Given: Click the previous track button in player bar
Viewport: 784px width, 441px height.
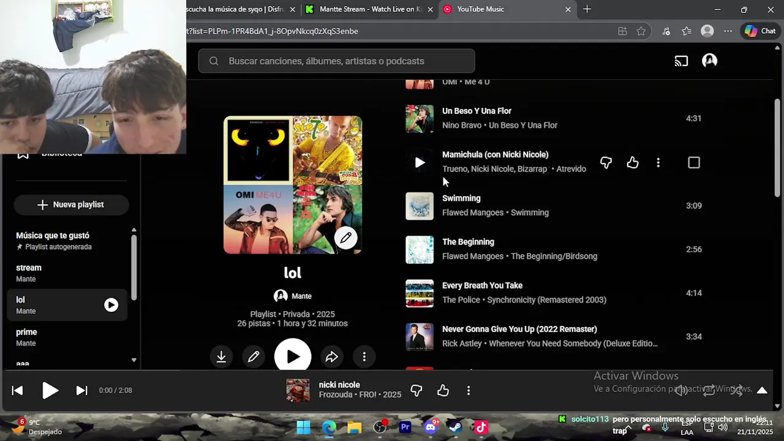Looking at the screenshot, I should pyautogui.click(x=17, y=390).
